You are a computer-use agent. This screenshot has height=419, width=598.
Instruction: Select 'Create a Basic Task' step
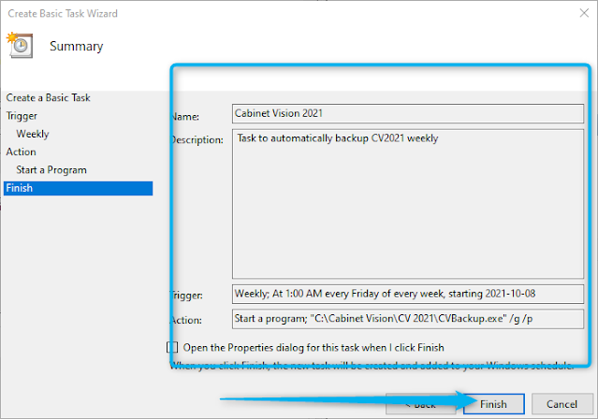pos(48,97)
